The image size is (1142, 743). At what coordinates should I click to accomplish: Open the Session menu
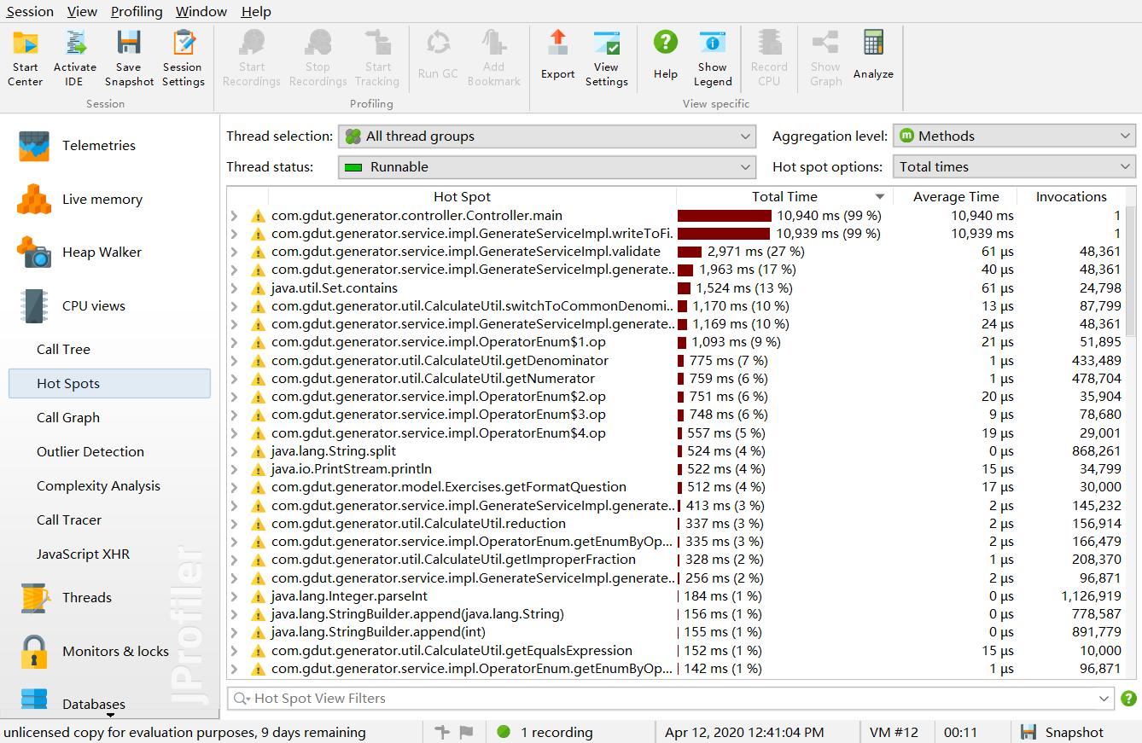click(30, 11)
